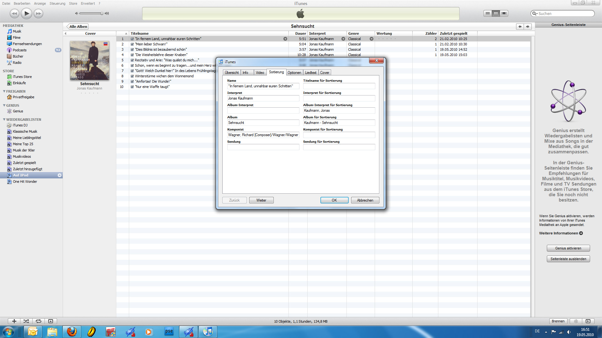Screen dimensions: 602x338
Task: Click Seitenleiste ausblenden button
Action: click(568, 259)
